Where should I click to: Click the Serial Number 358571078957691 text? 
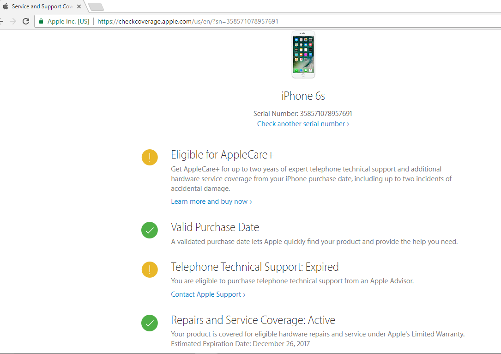point(302,114)
